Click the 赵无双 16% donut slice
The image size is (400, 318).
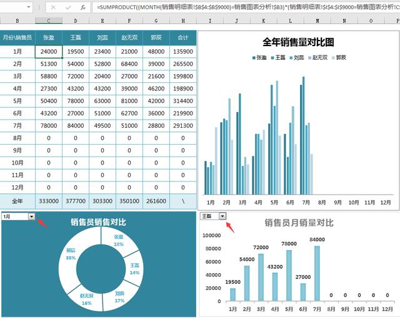pos(87,299)
